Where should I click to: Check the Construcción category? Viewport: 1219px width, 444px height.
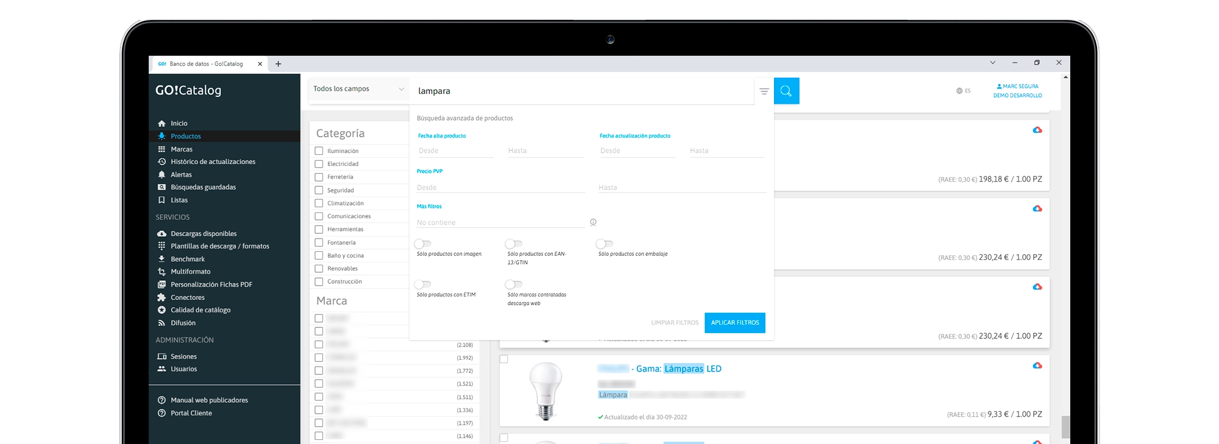[319, 281]
